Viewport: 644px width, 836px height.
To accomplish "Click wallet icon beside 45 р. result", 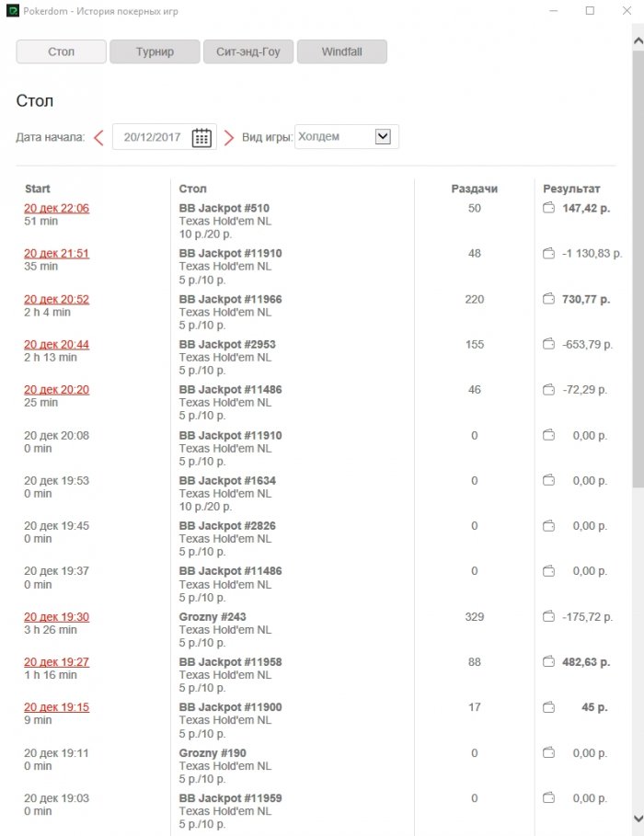I will tap(549, 707).
